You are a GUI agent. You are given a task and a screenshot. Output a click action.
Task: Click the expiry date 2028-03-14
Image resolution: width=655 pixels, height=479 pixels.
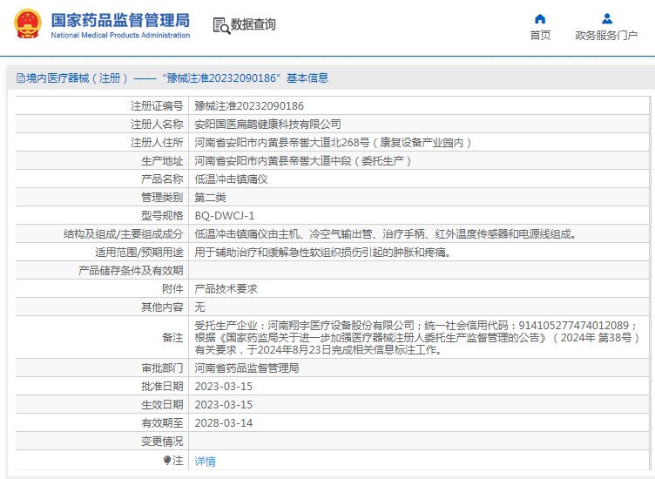tap(223, 423)
